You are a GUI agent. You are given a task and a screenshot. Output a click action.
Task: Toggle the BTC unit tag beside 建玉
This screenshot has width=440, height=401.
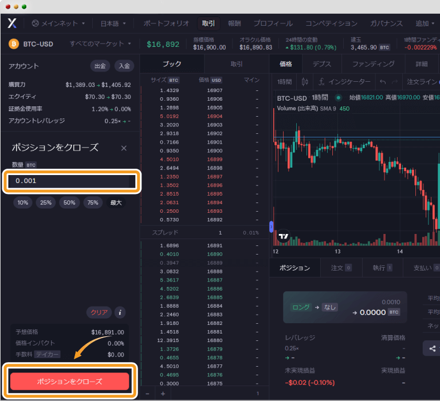[x=384, y=47]
